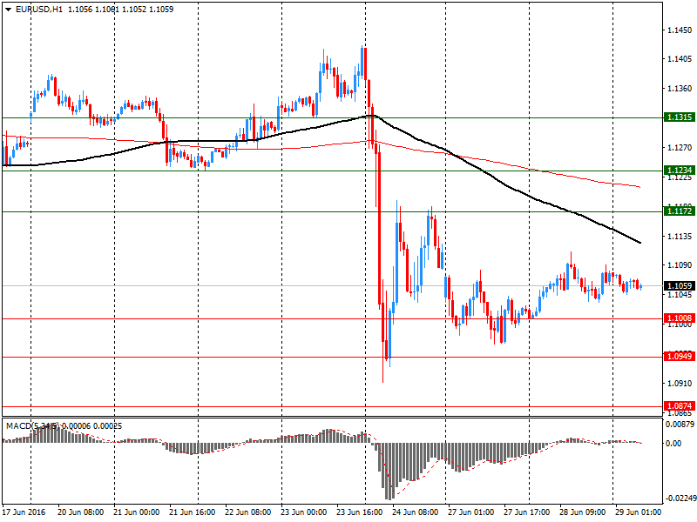Image resolution: width=697 pixels, height=522 pixels.
Task: Click the 0.00879 MACD scale value
Action: tap(680, 425)
